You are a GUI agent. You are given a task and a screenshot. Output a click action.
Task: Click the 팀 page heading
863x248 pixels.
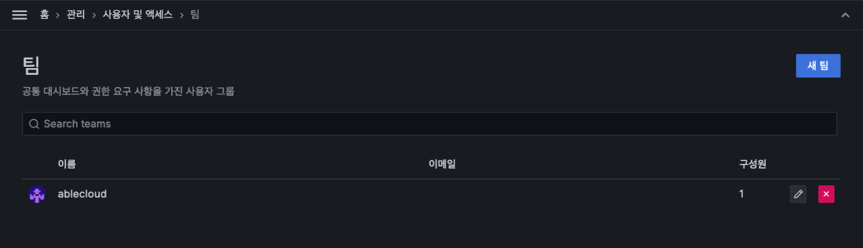click(31, 66)
